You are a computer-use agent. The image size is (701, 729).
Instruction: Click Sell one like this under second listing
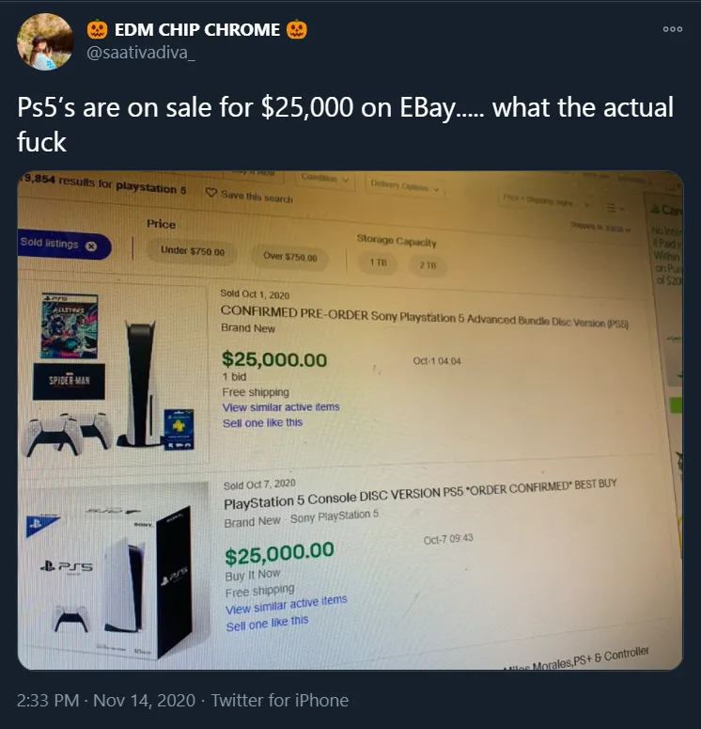coord(267,624)
